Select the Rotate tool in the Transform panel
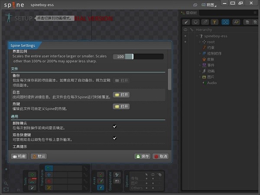260x195 pixels. click(x=49, y=168)
